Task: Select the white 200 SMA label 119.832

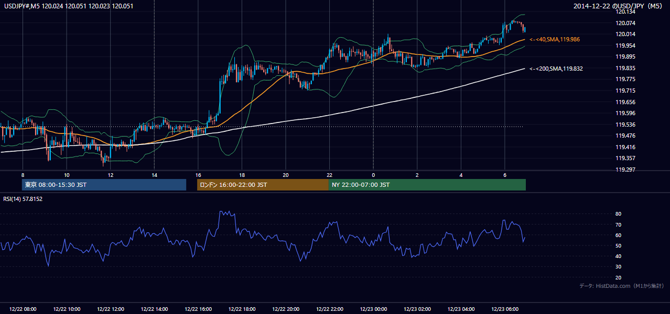Action: coord(556,69)
